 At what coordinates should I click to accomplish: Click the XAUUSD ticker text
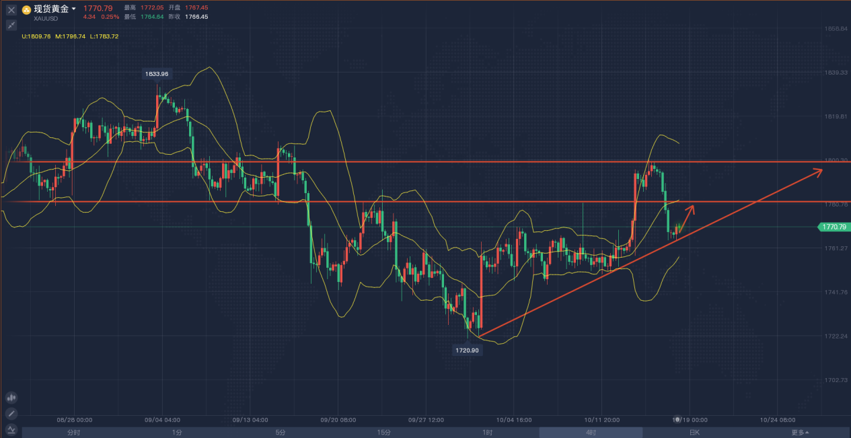pyautogui.click(x=46, y=18)
